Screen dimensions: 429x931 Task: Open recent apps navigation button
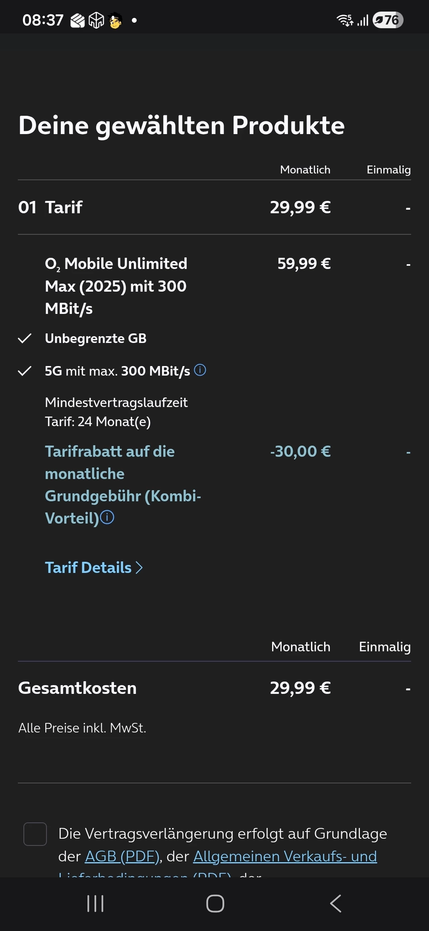click(95, 904)
